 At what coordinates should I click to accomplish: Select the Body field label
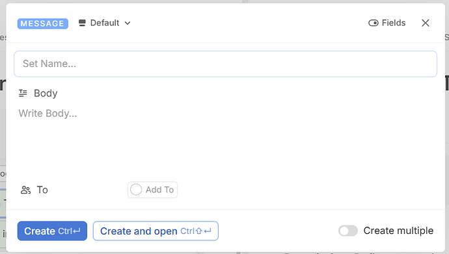point(46,94)
